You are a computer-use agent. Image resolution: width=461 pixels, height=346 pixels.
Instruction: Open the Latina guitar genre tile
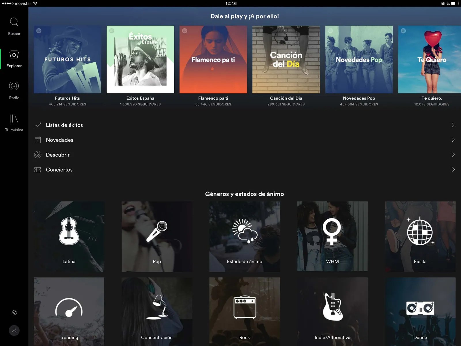tap(69, 237)
